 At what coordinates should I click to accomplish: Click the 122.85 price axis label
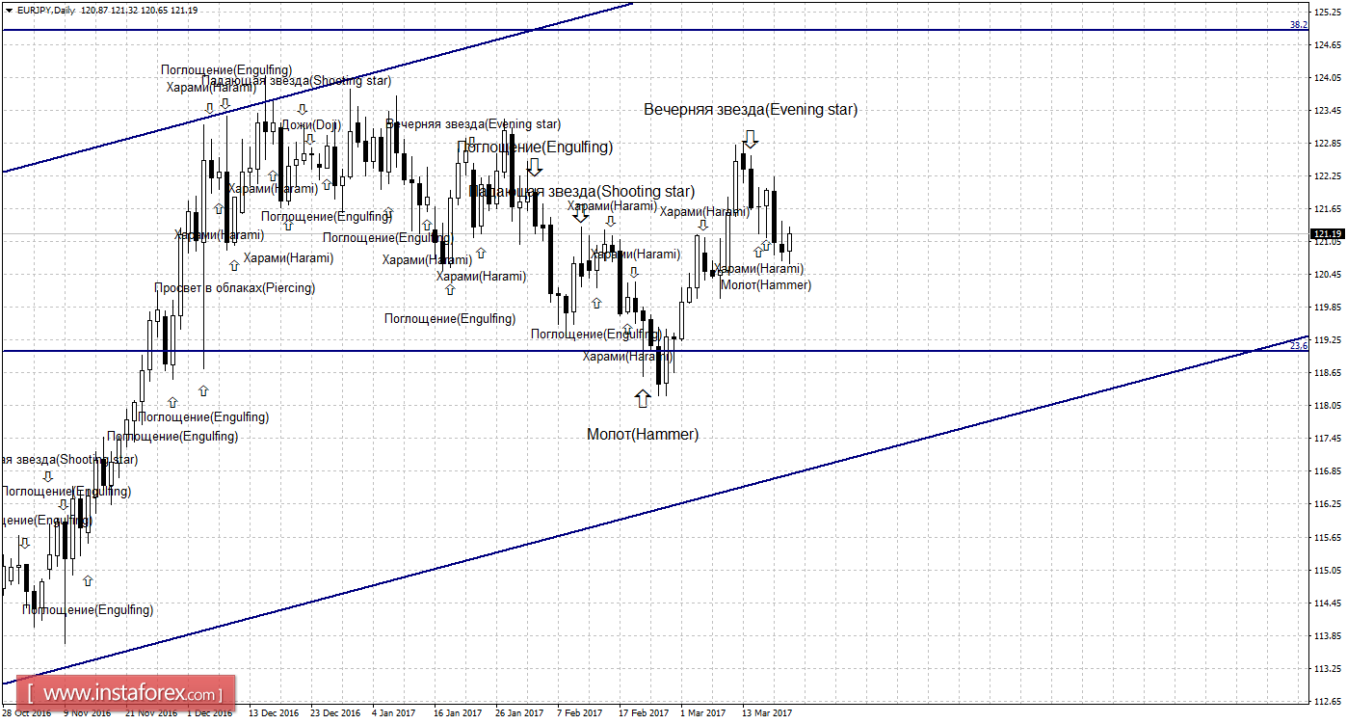pyautogui.click(x=1327, y=144)
